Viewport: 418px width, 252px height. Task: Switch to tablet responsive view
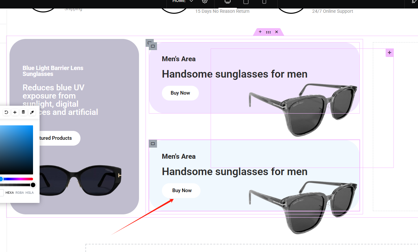coord(246,2)
